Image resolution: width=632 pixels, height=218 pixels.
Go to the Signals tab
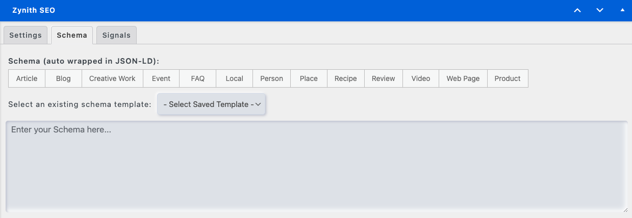[116, 35]
